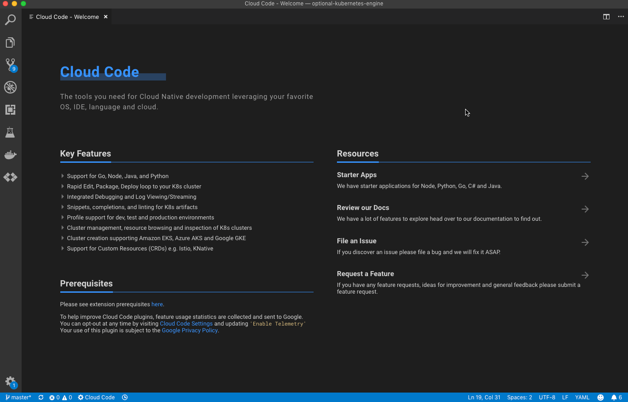Screen dimensions: 628x402
Task: Click the File an Issue heading
Action: tap(357, 241)
